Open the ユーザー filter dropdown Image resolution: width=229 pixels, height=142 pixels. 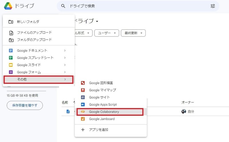coord(106,33)
